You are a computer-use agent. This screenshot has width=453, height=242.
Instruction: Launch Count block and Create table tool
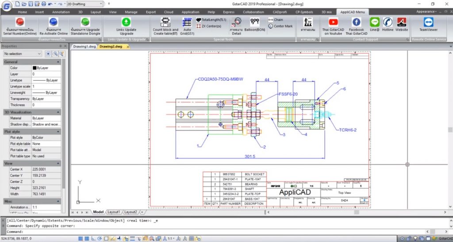(x=165, y=26)
